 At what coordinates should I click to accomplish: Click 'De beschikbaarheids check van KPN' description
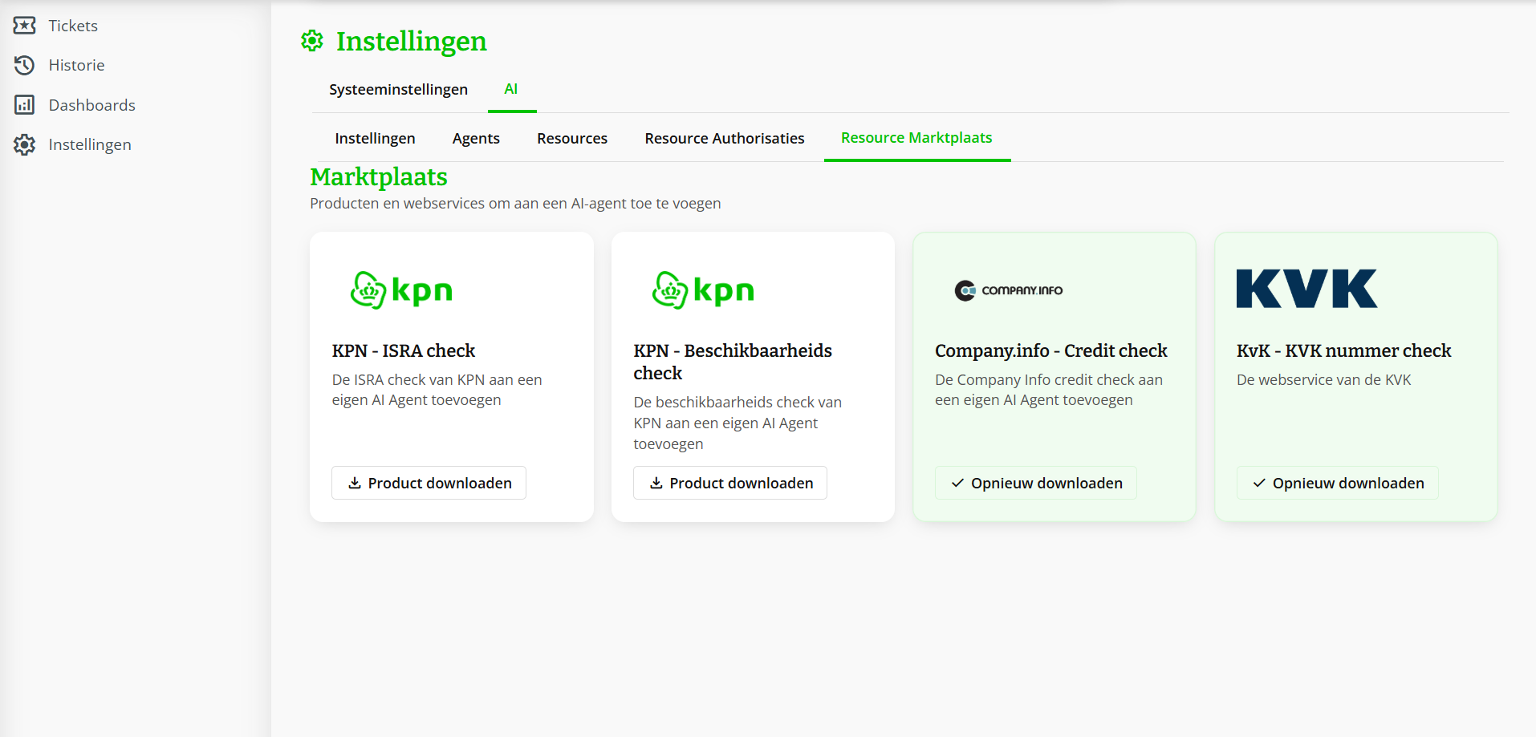(x=738, y=423)
